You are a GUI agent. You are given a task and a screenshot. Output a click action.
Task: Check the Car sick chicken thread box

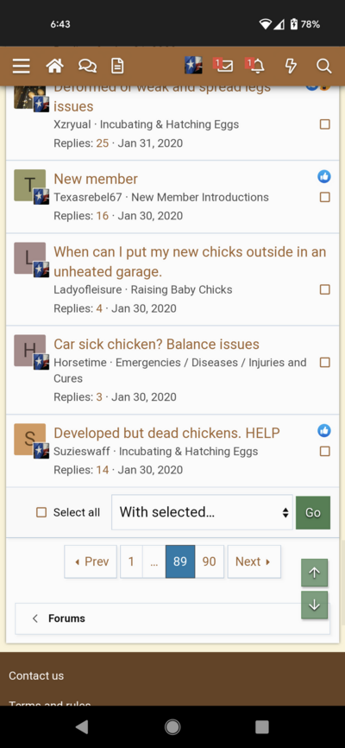pos(324,362)
